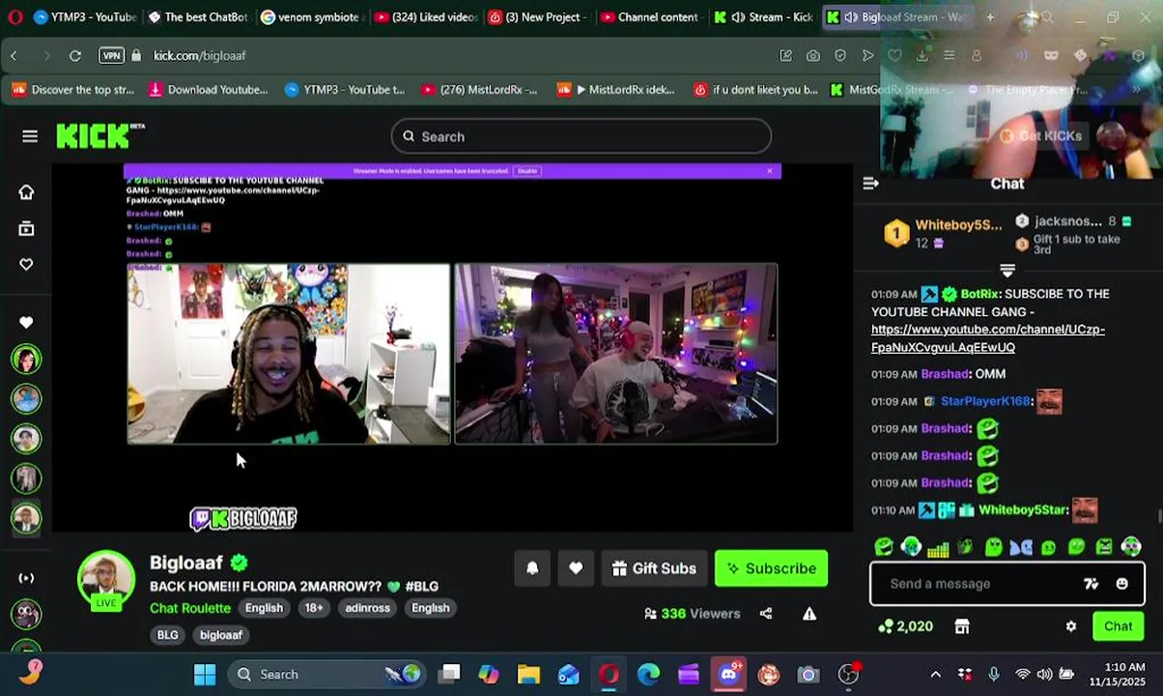Switch to the (324) Liked videos tab
The height and width of the screenshot is (696, 1163).
425,17
